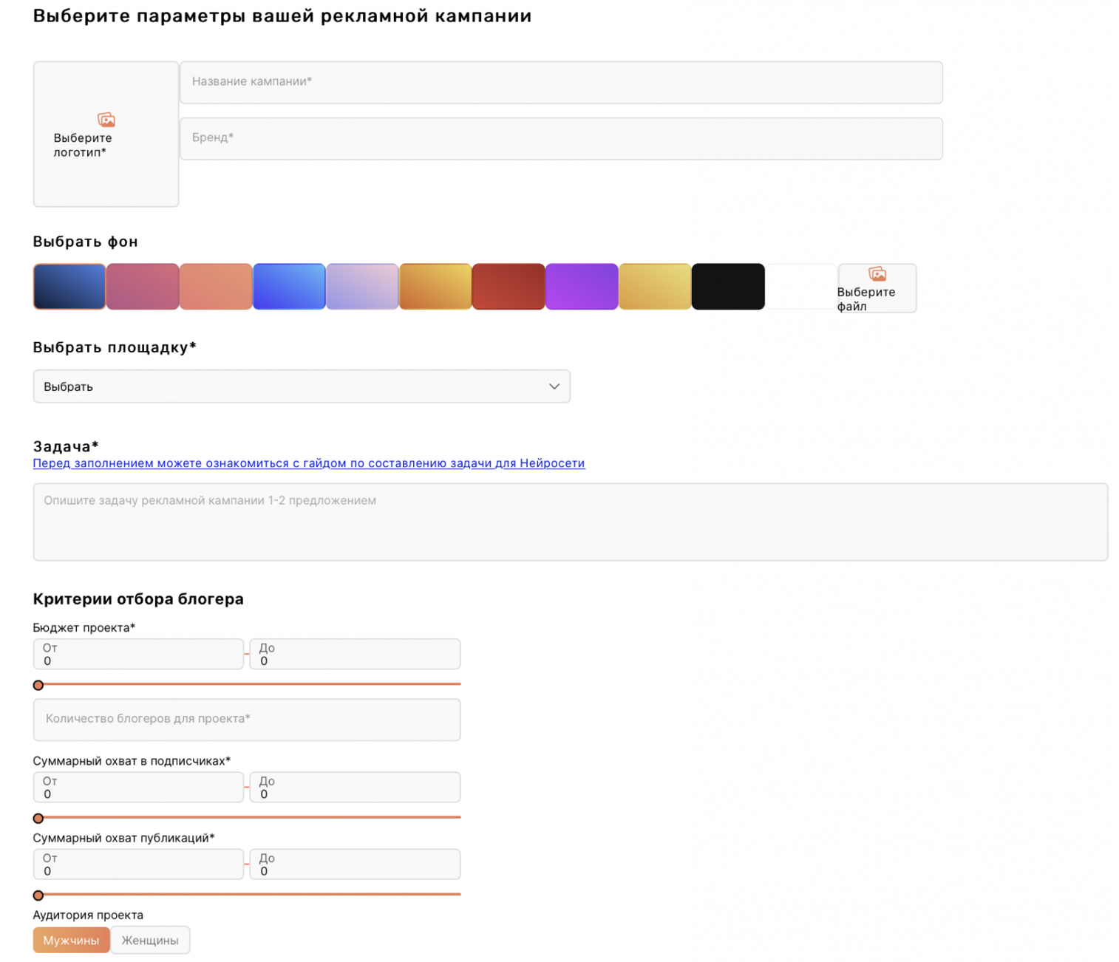Click the Выберите файл background button
This screenshot has width=1119, height=962.
pos(877,289)
